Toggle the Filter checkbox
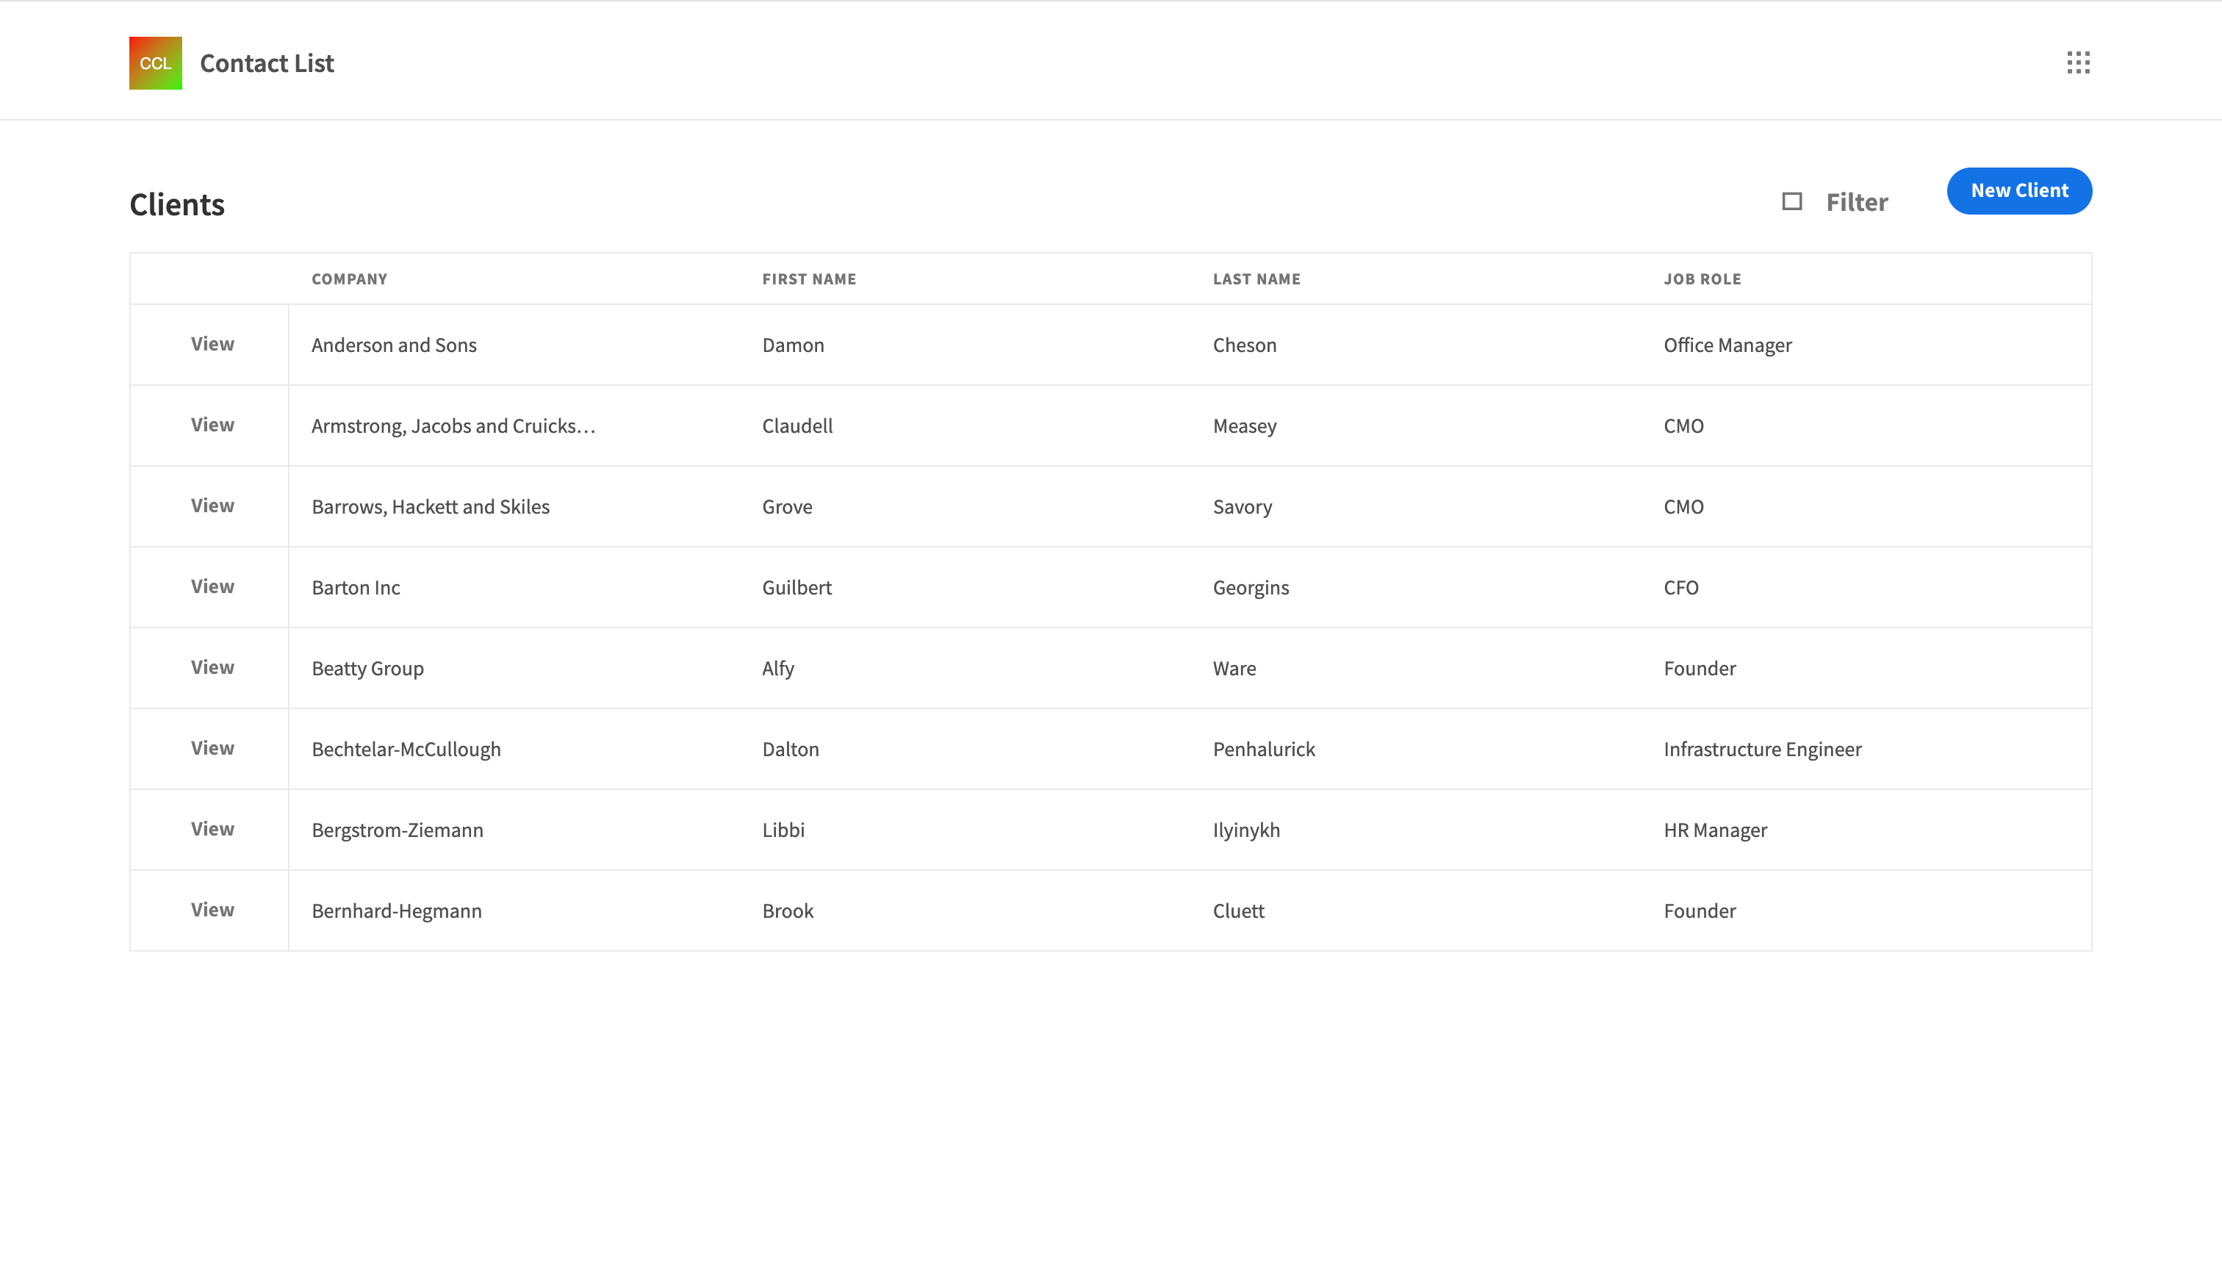Viewport: 2222px width, 1261px height. click(x=1793, y=200)
